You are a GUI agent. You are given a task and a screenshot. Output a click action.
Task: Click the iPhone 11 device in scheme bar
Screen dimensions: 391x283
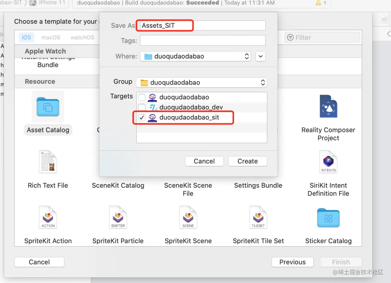point(48,3)
